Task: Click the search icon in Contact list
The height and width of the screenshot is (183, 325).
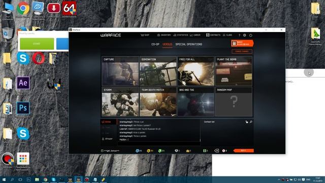Action: point(251,122)
